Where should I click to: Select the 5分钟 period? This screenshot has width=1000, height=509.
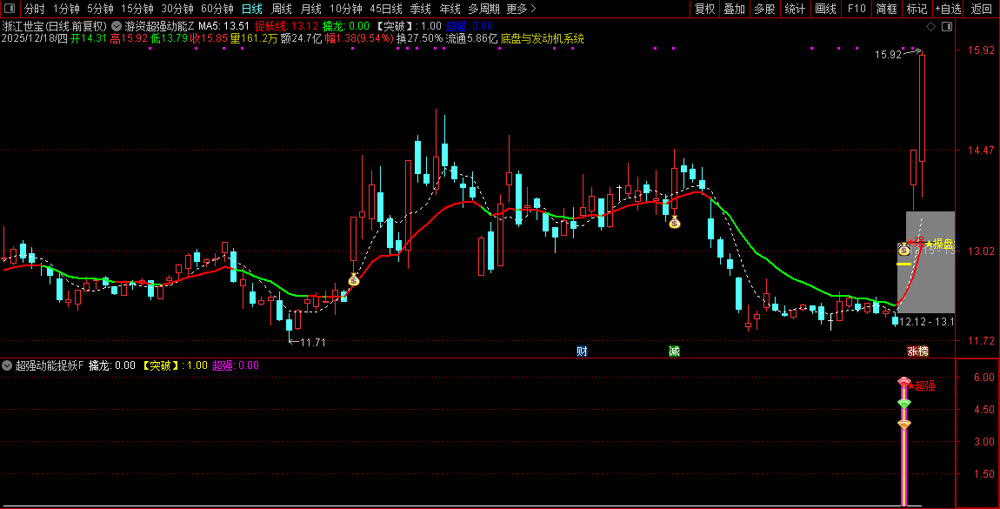point(100,9)
